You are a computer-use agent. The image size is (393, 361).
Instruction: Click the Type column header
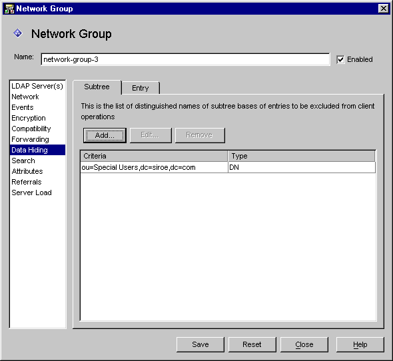coord(302,156)
